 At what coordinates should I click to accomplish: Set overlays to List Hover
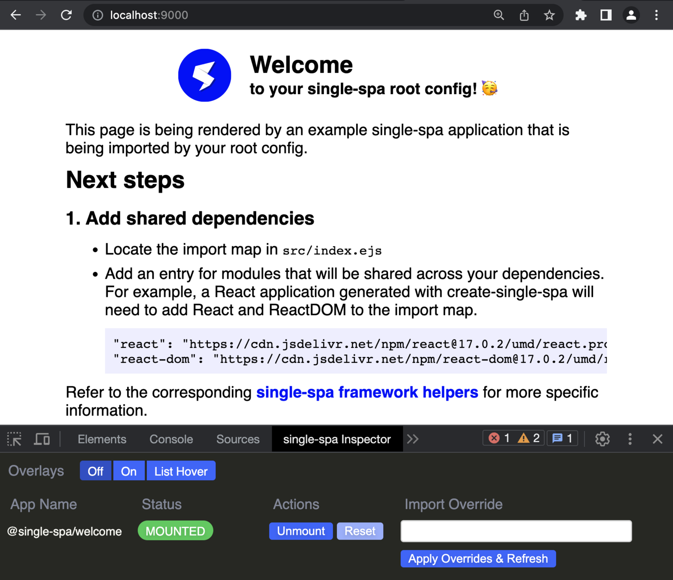(x=181, y=471)
